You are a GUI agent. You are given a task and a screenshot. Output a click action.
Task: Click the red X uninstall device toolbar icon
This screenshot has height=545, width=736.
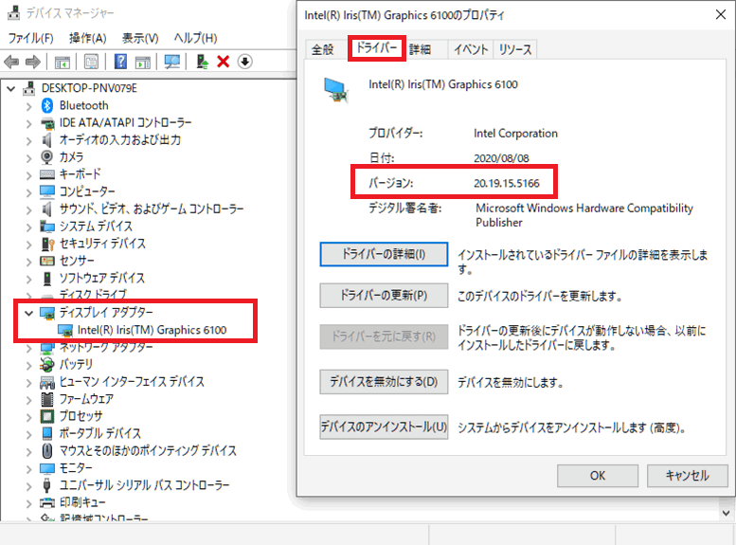223,62
